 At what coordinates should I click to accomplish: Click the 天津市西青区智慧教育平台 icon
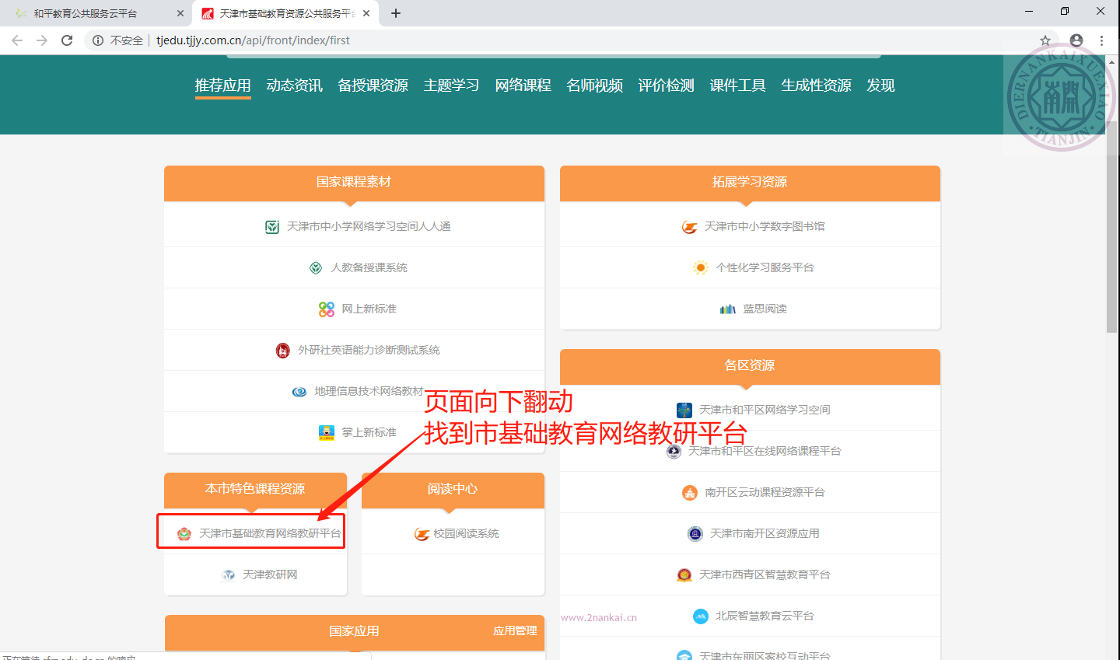(684, 575)
